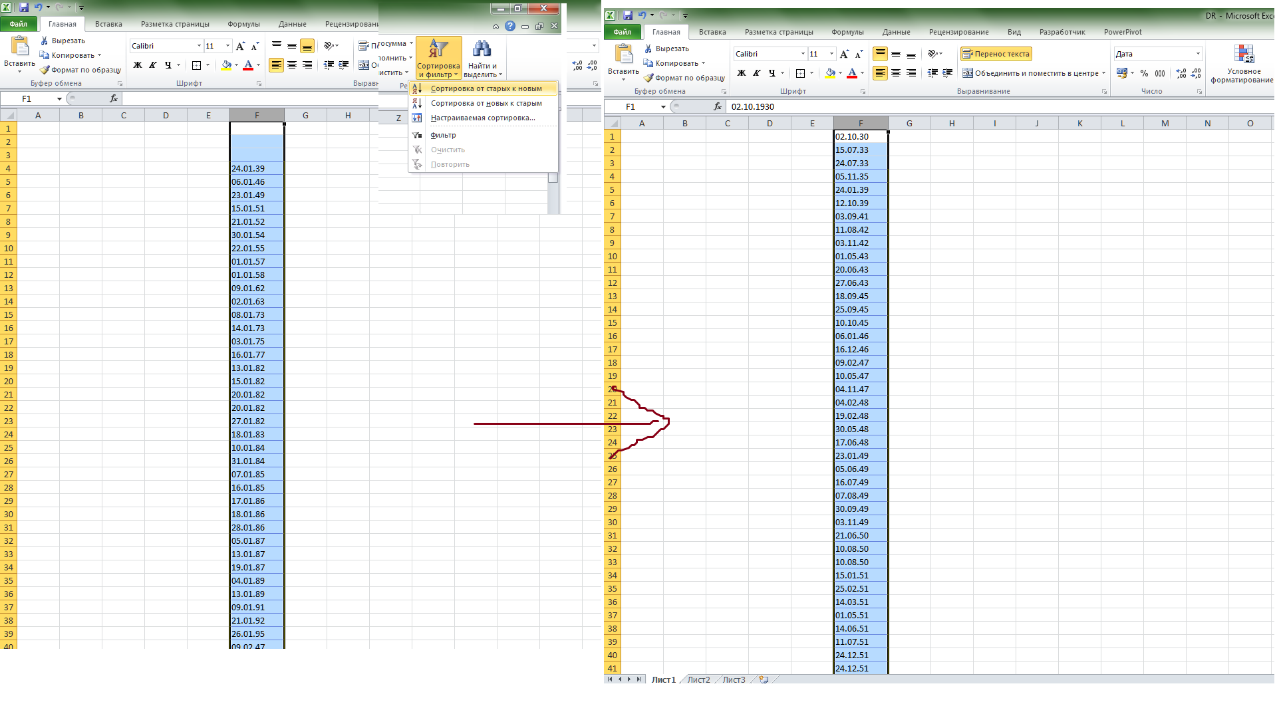Open PowerPivot tab in right window
The width and height of the screenshot is (1277, 718).
point(1123,32)
